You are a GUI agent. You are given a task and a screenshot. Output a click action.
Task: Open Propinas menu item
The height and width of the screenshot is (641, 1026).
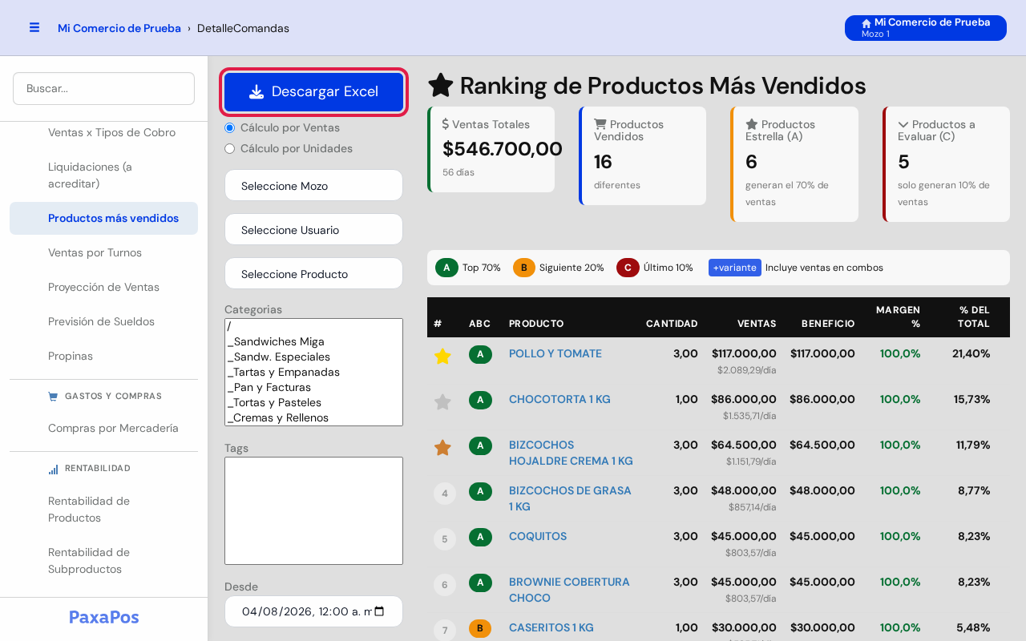pyautogui.click(x=103, y=356)
